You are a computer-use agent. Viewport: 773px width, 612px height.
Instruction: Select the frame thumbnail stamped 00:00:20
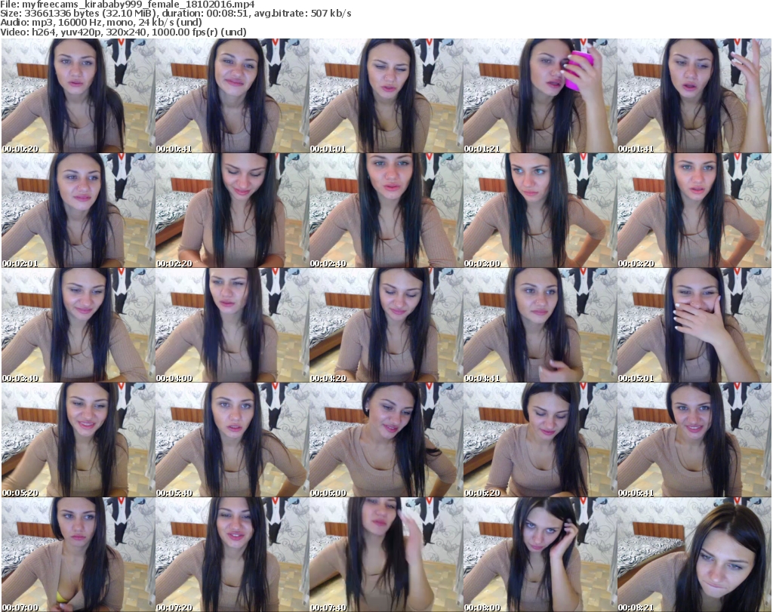(x=79, y=96)
